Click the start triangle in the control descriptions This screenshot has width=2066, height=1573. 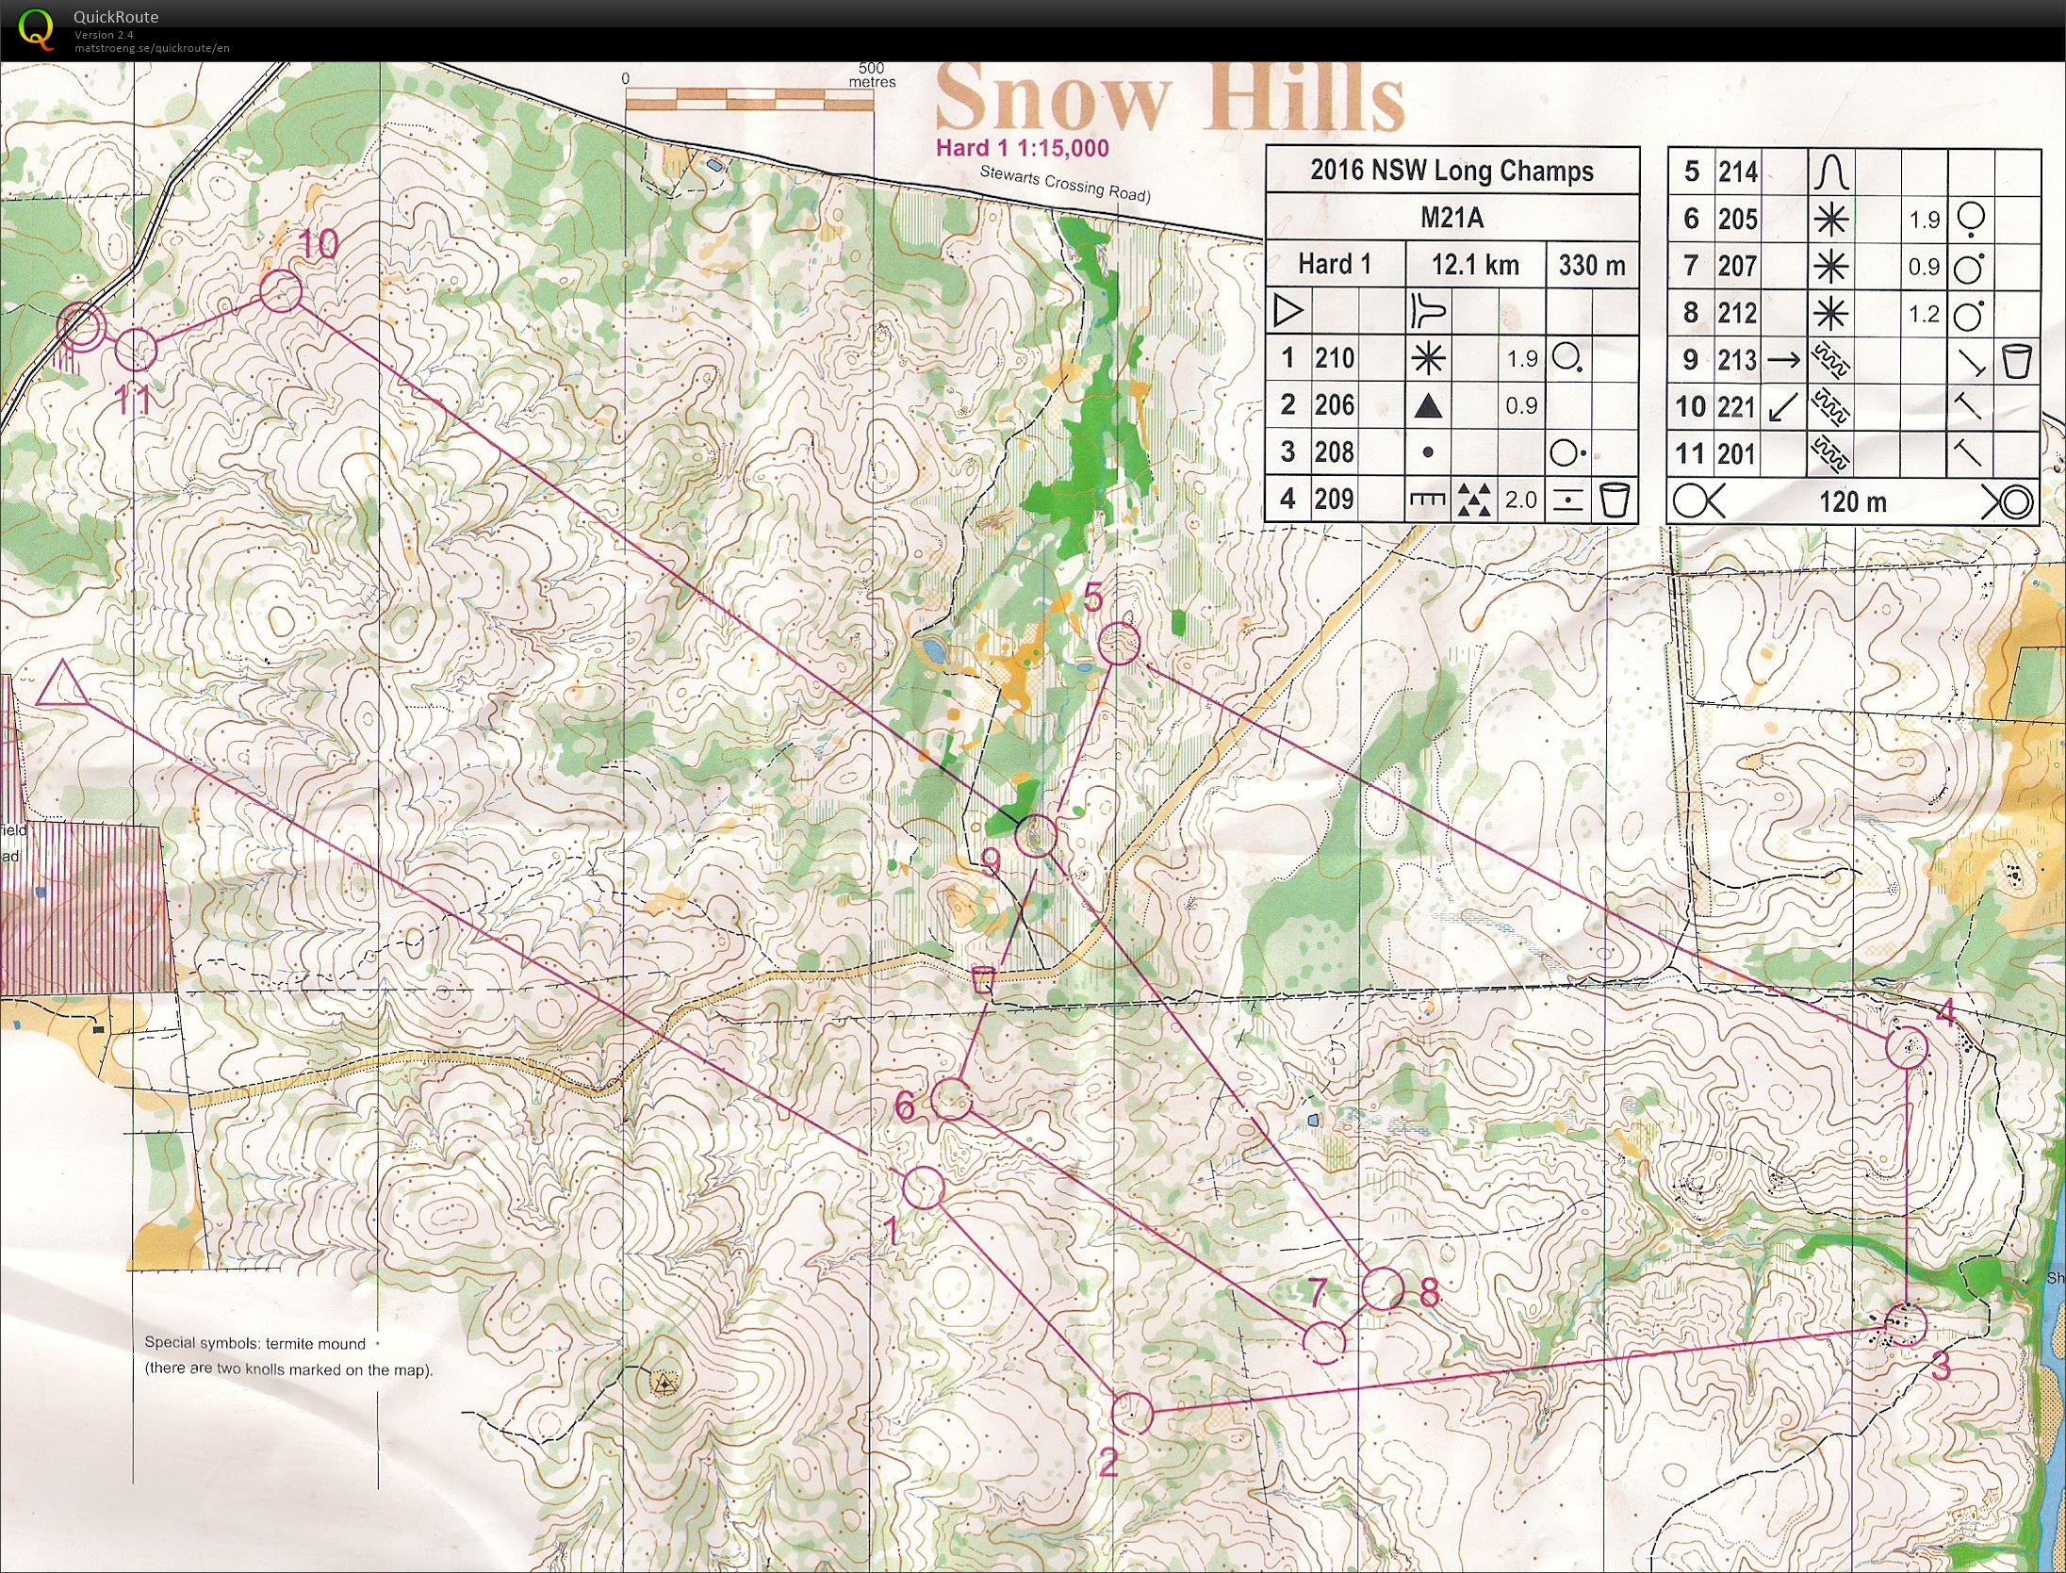pos(1287,311)
